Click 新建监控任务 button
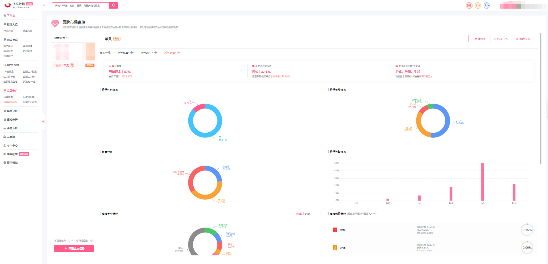Screen dimensions: 548x264 tap(74, 249)
